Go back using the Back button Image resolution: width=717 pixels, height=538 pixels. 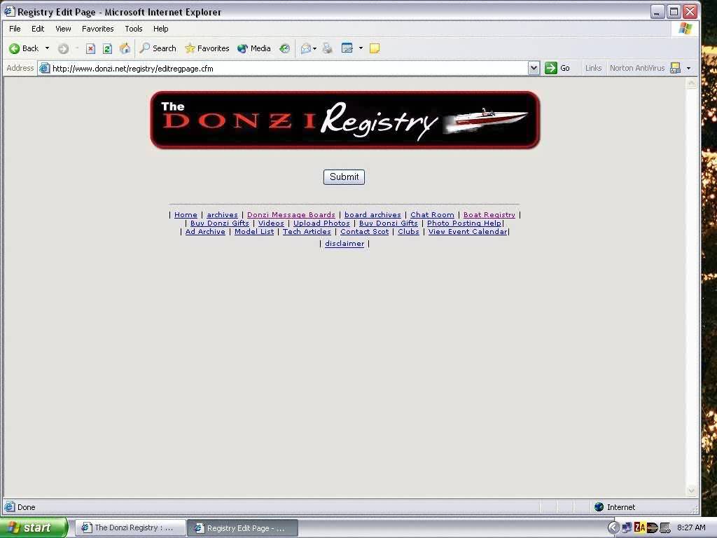tap(24, 48)
